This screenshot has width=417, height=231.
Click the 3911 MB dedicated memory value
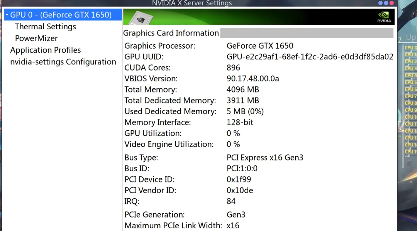point(242,100)
